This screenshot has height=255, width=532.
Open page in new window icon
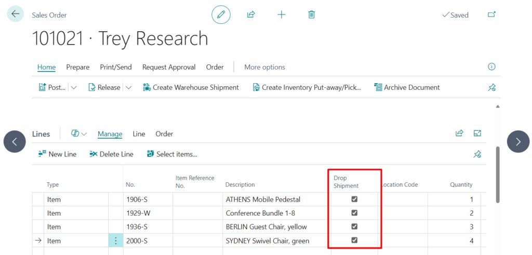pyautogui.click(x=491, y=15)
